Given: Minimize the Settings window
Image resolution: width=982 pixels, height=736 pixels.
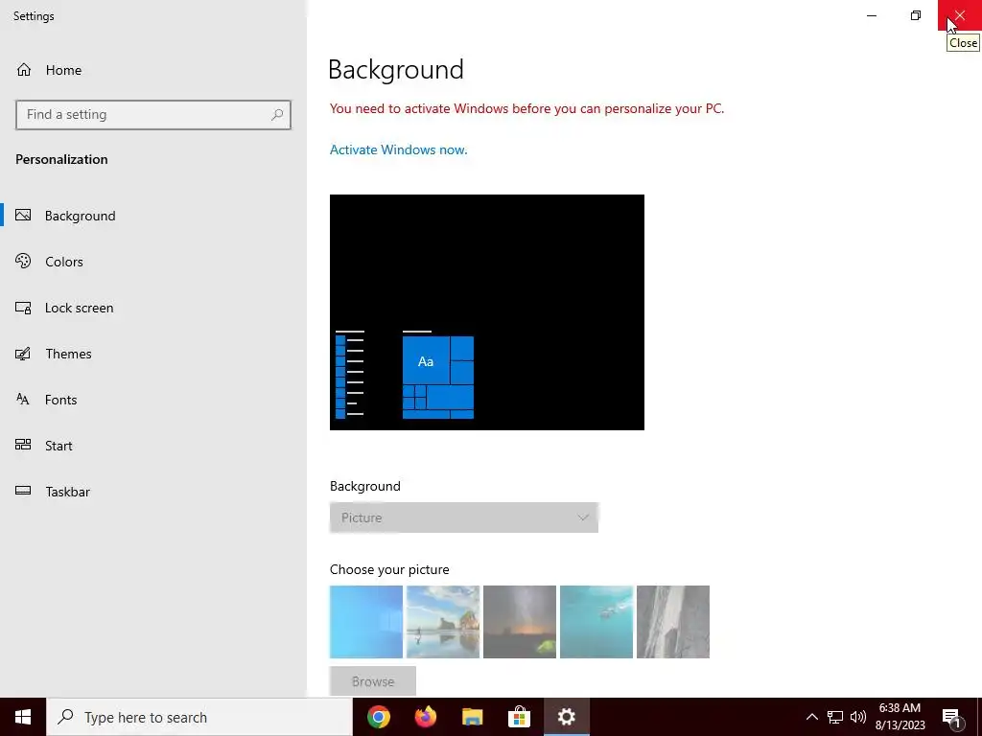Looking at the screenshot, I should point(872,15).
